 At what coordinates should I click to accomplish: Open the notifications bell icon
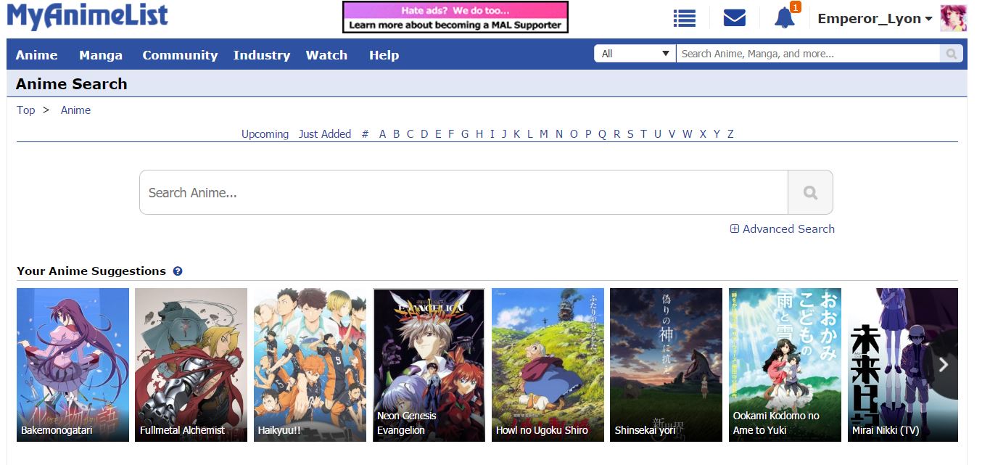[785, 18]
